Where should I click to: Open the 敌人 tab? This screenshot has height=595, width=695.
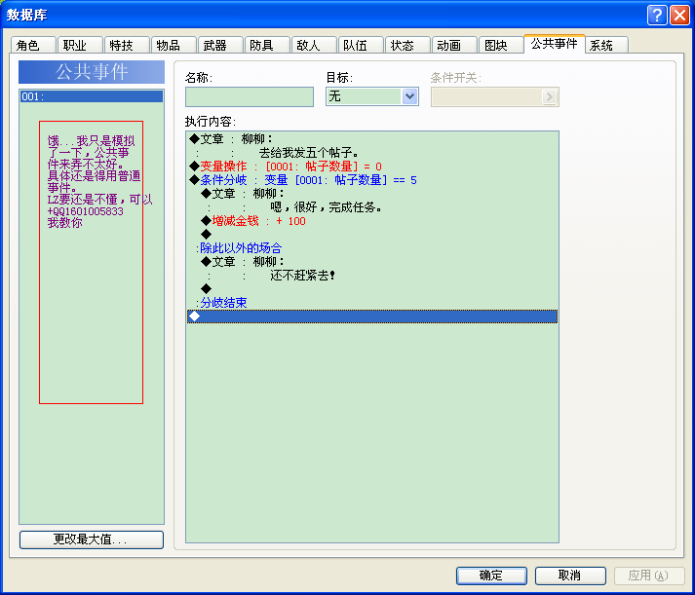pos(314,45)
